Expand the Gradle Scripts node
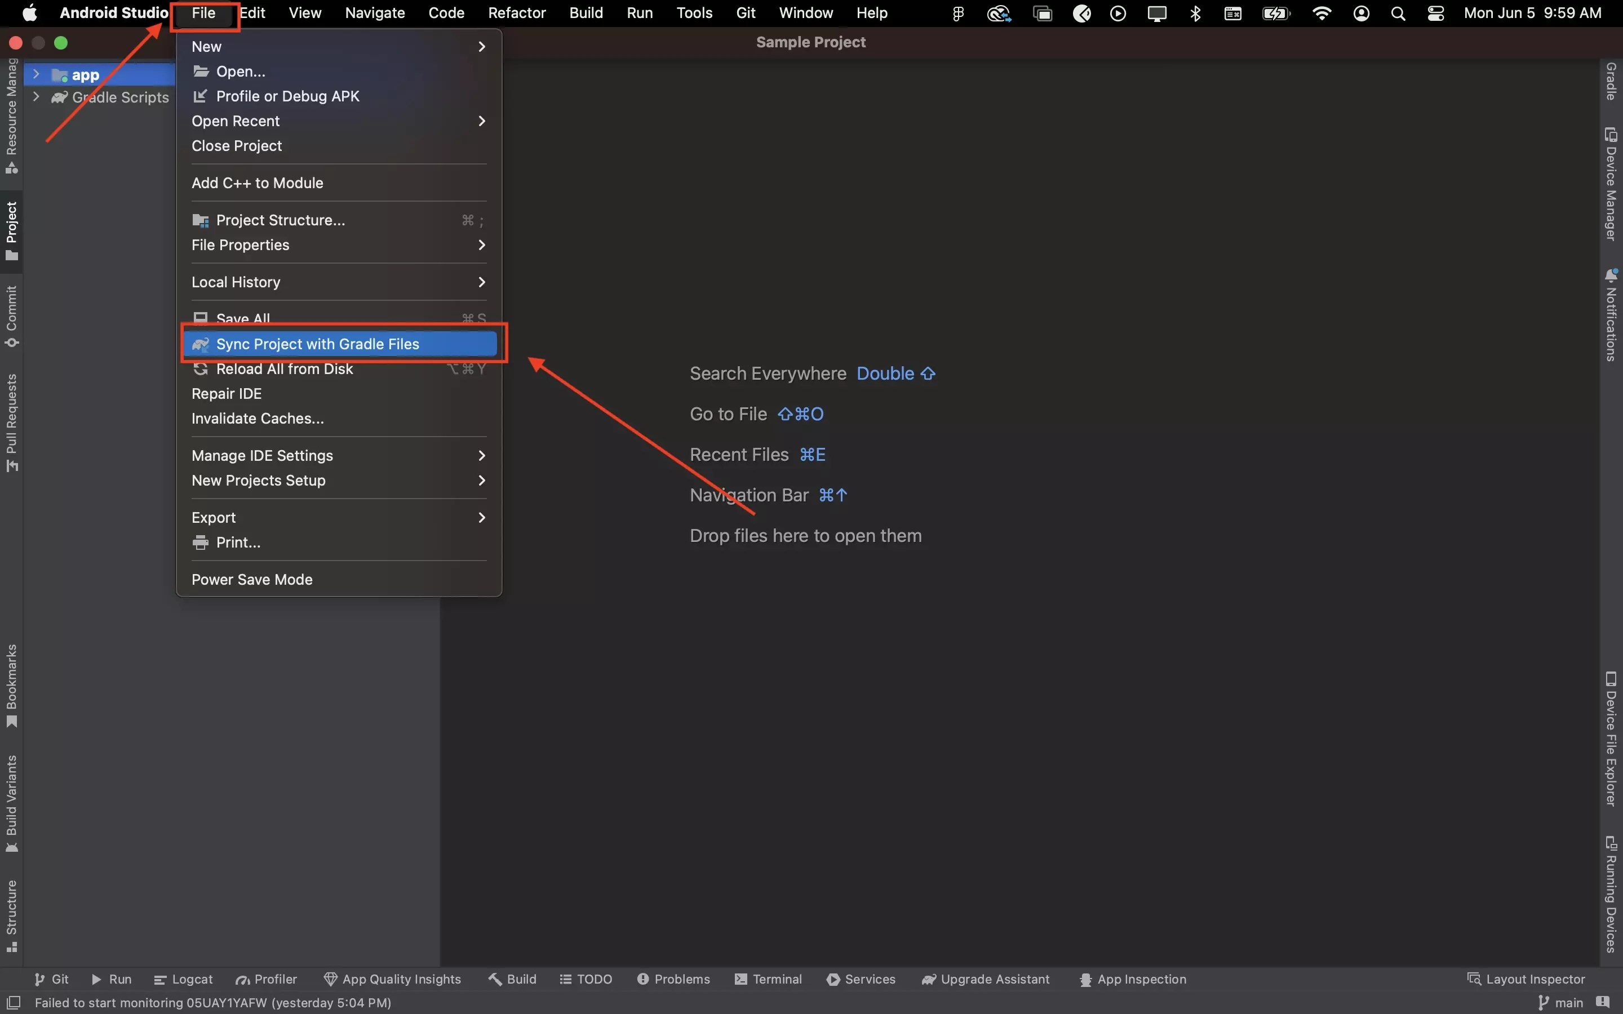Viewport: 1623px width, 1014px height. [x=36, y=97]
